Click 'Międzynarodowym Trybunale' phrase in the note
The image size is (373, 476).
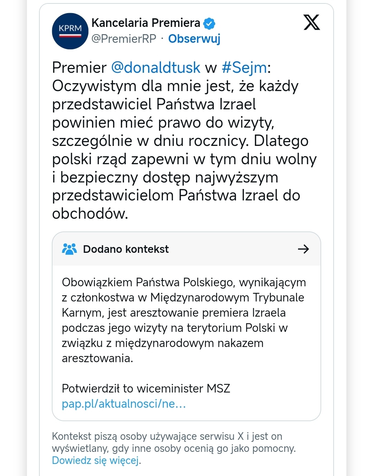227,297
